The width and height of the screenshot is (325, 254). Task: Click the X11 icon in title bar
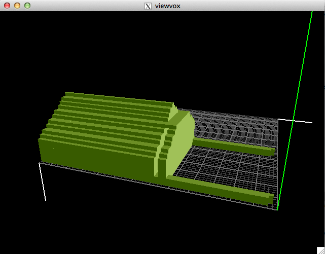pyautogui.click(x=148, y=6)
